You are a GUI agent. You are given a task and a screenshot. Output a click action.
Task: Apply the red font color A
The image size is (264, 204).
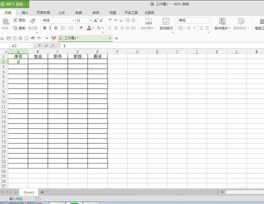(89, 28)
